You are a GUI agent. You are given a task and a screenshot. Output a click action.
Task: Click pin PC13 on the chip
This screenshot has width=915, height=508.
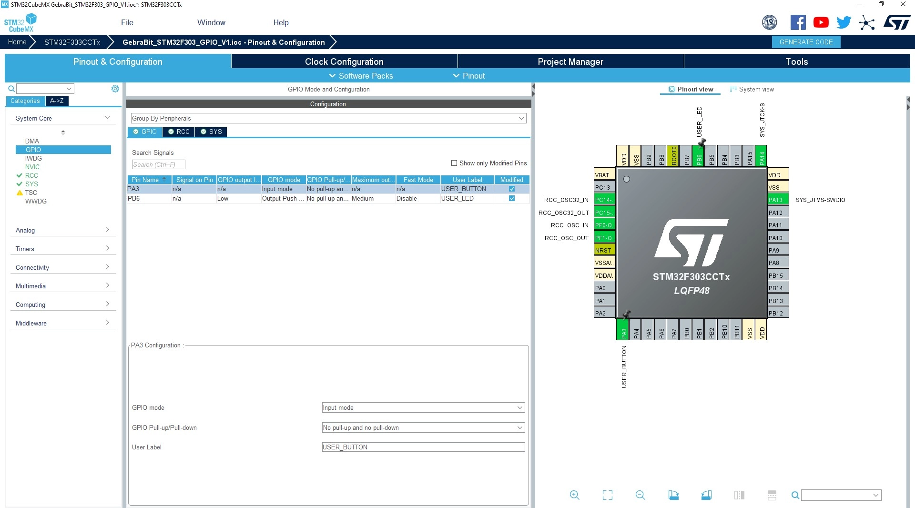604,187
